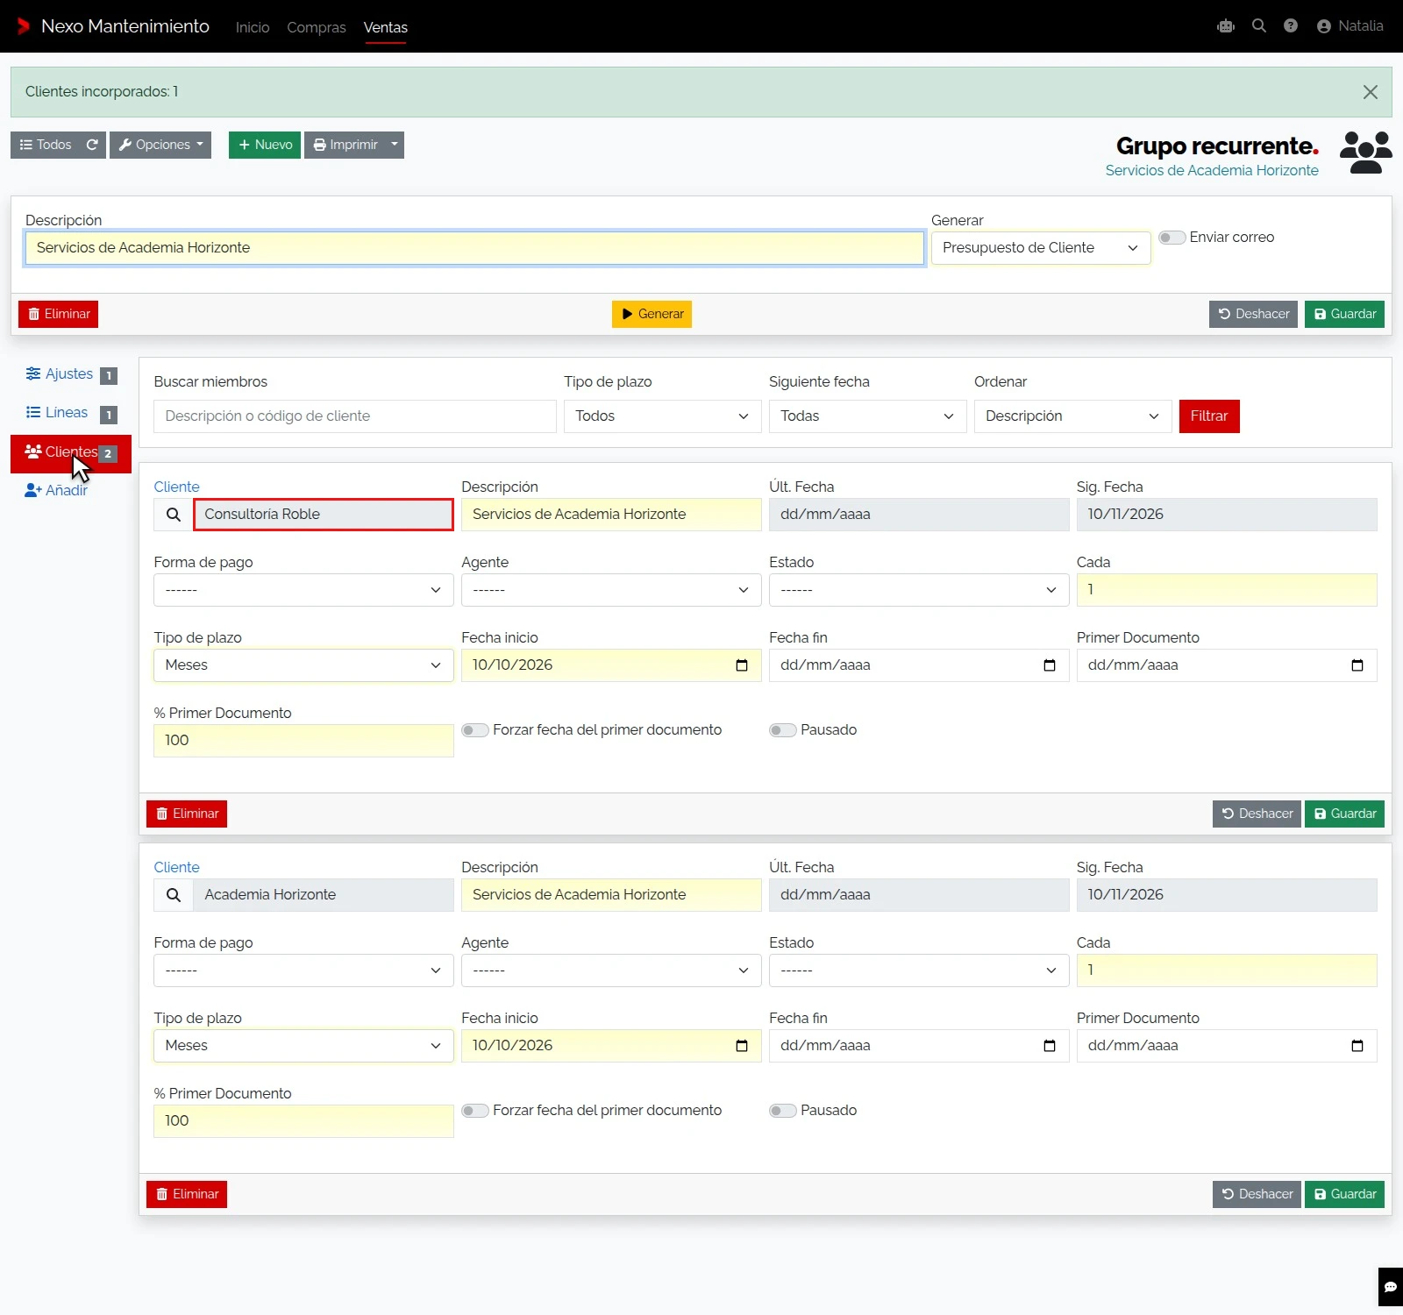
Task: Search client next to Consultoria Roble
Action: pyautogui.click(x=174, y=515)
